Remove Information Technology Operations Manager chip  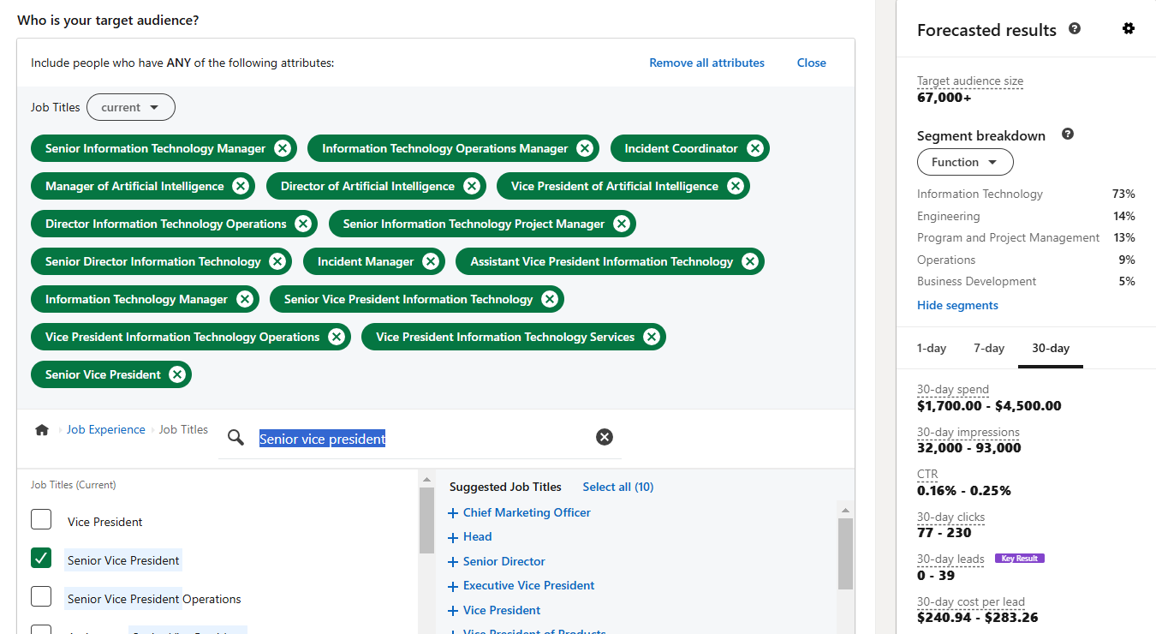point(585,148)
